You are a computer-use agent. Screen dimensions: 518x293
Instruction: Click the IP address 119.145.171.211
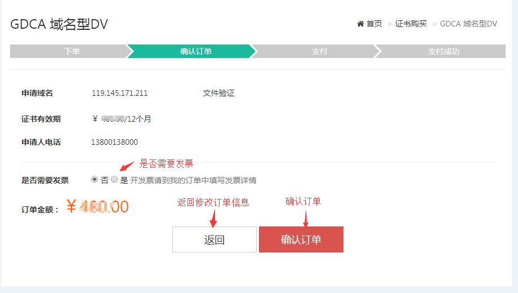coord(119,94)
